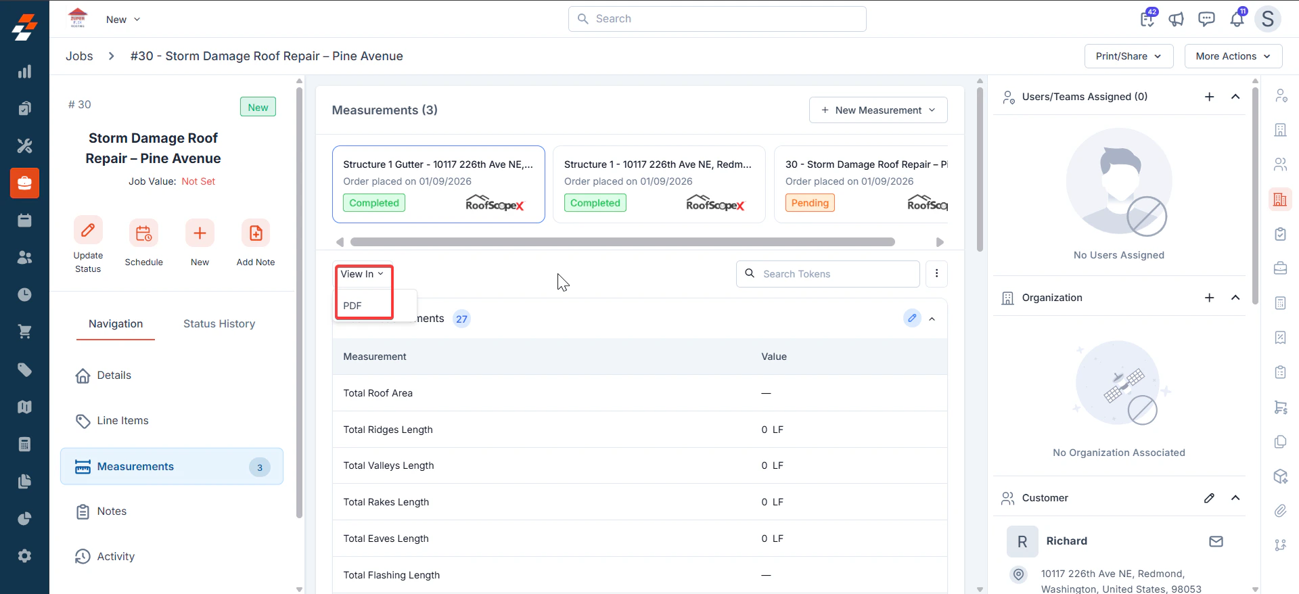Edit the Customer section pencil icon
This screenshot has height=594, width=1299.
(x=1210, y=498)
